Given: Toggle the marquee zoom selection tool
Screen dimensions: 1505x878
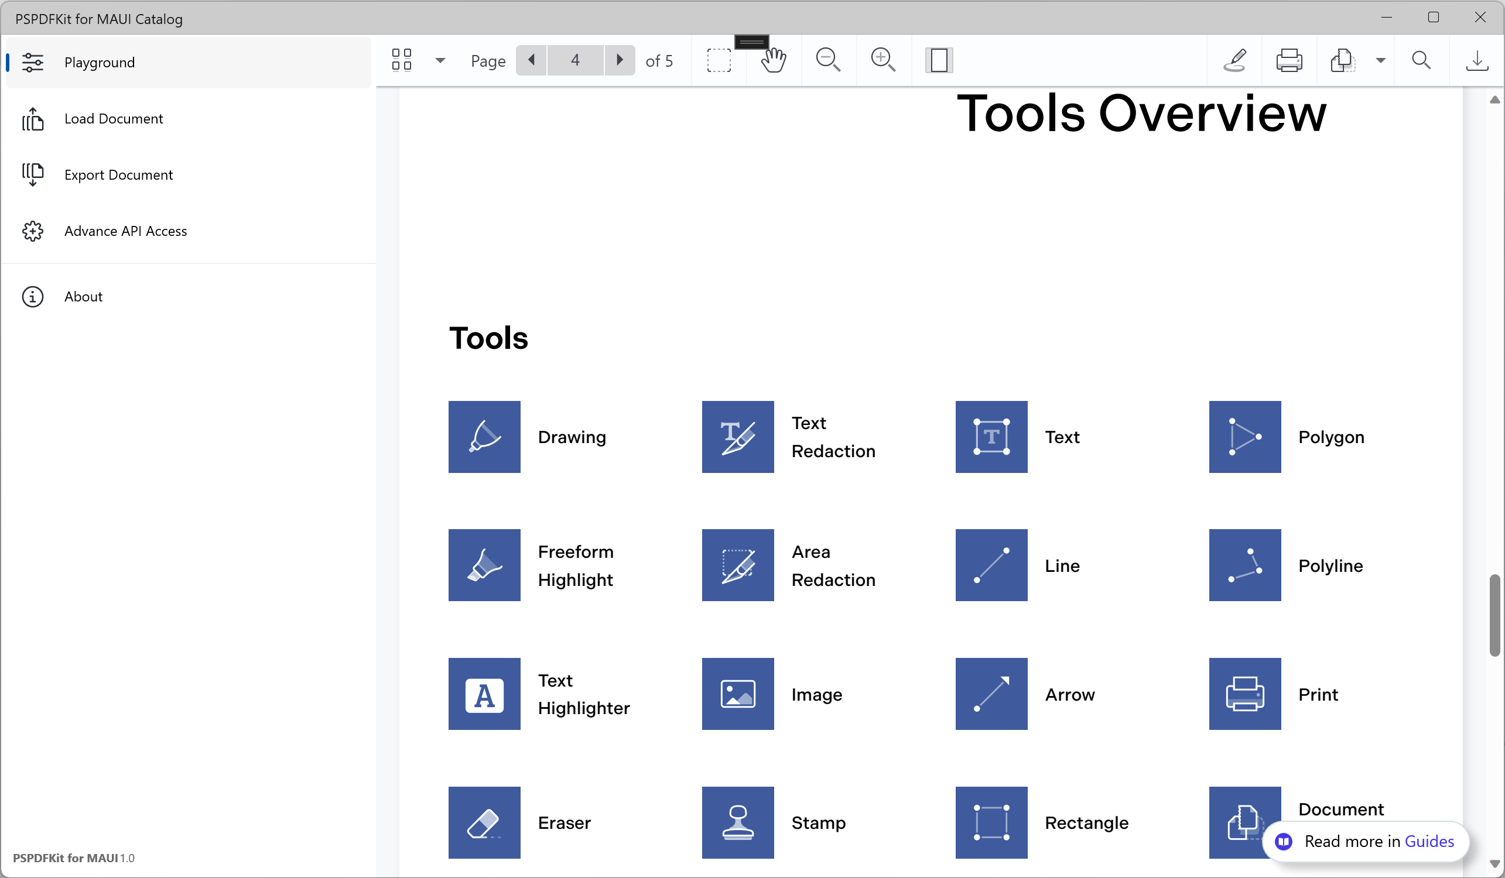Looking at the screenshot, I should coord(719,60).
